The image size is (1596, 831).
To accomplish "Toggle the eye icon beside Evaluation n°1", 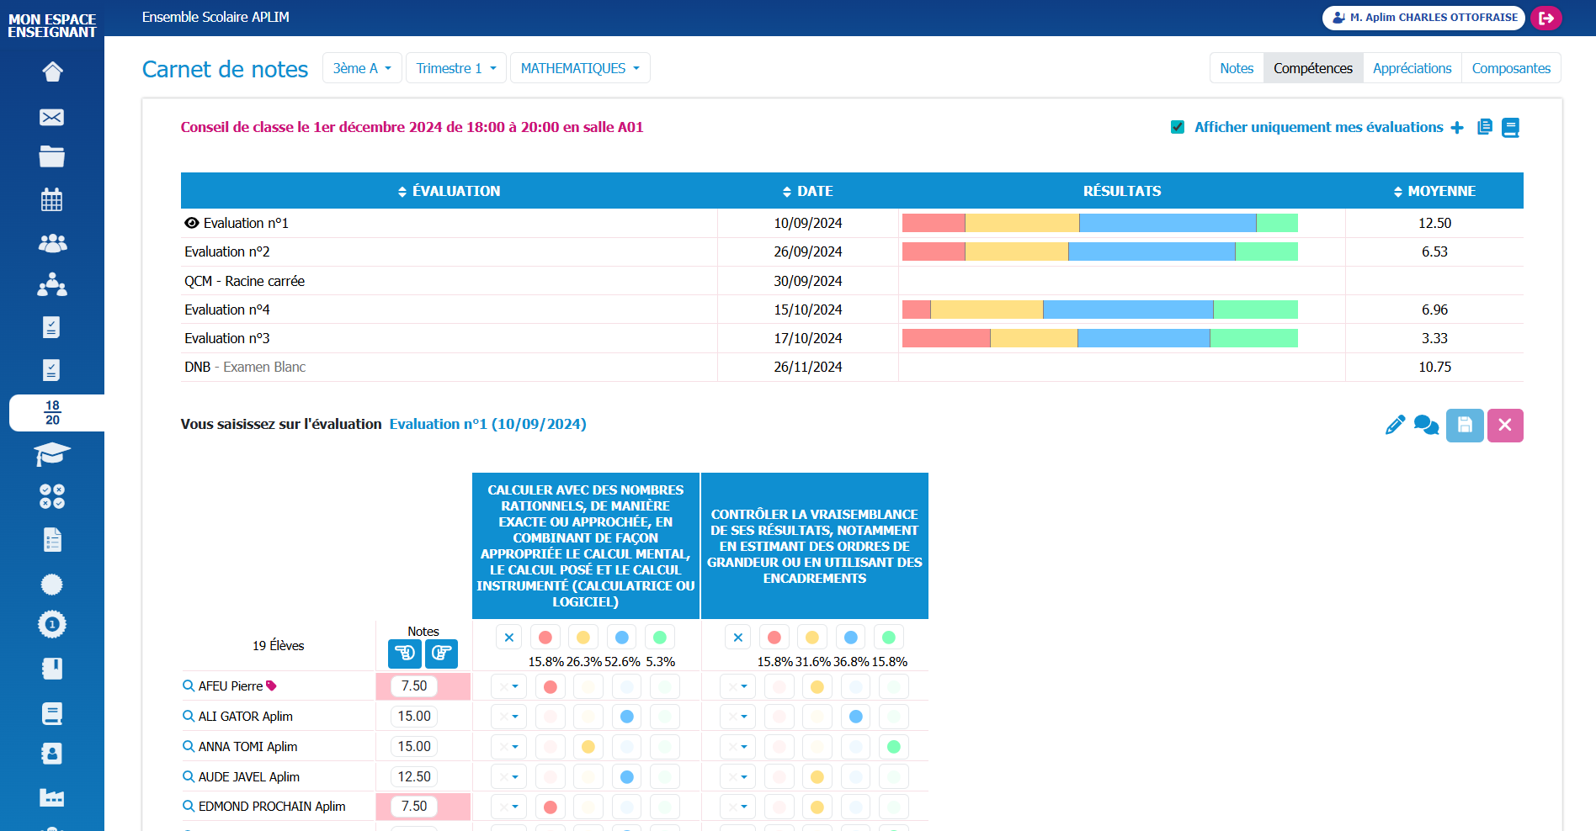I will click(x=192, y=223).
